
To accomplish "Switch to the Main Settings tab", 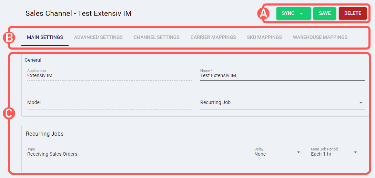I will pos(45,38).
